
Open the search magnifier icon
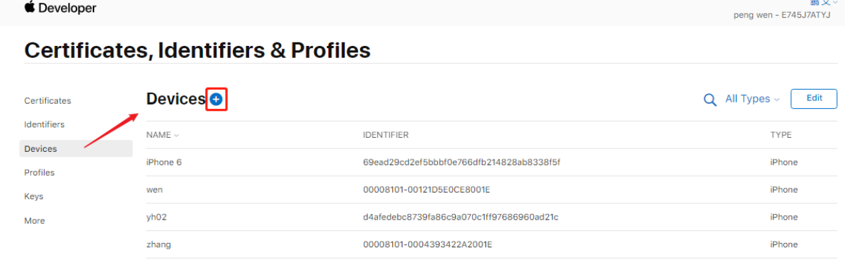pos(711,100)
